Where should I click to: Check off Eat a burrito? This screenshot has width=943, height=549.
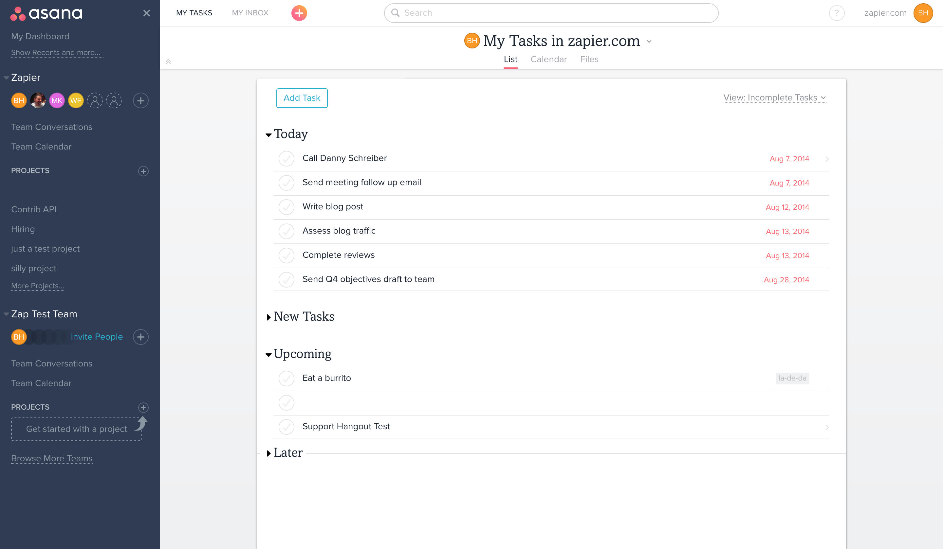[x=286, y=379]
